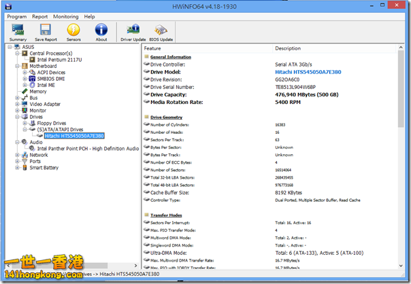Expand the Video Adapter node

17,104
